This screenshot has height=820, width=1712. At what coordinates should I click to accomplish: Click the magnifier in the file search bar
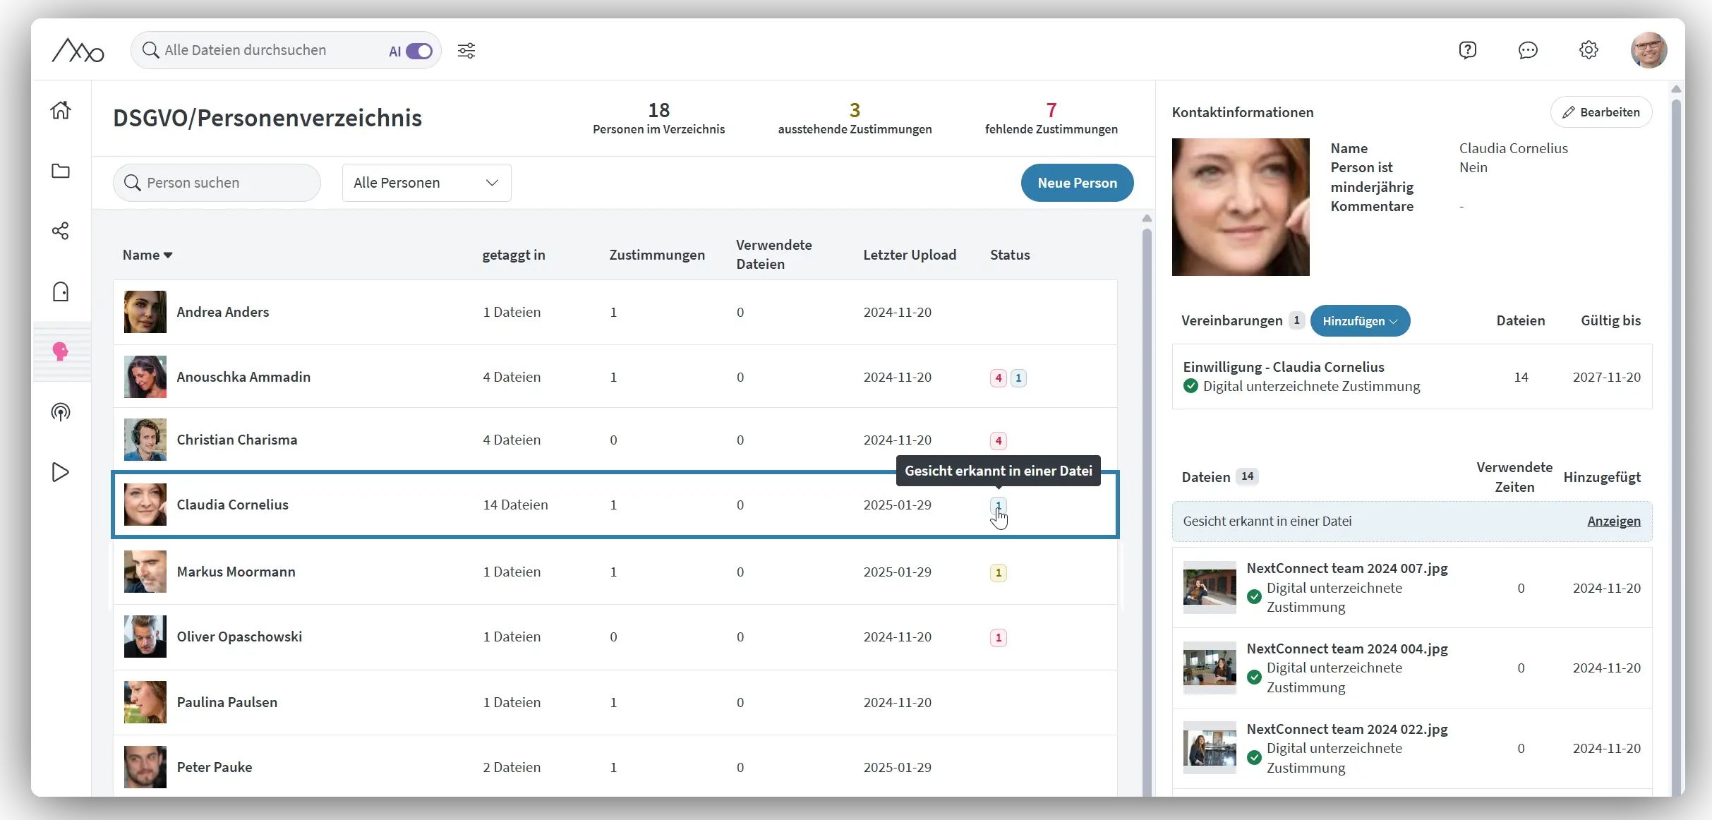point(150,50)
